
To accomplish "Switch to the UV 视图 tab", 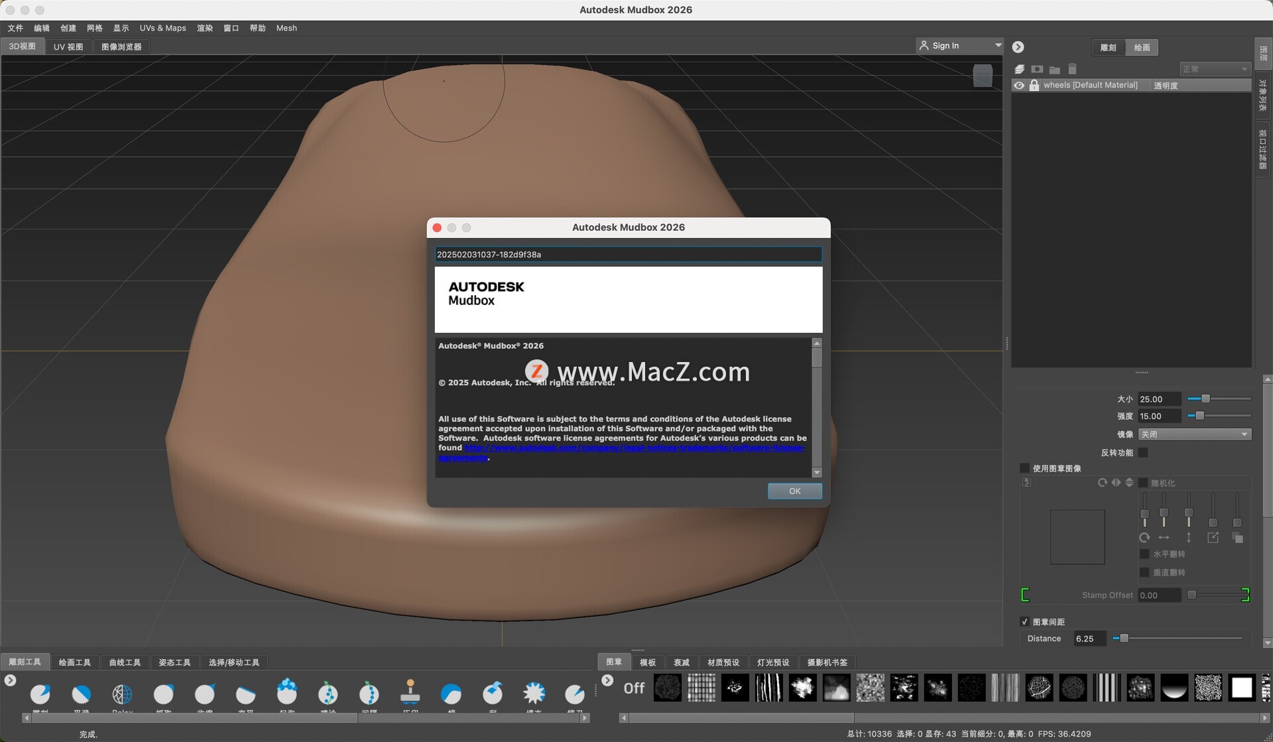I will click(x=68, y=47).
